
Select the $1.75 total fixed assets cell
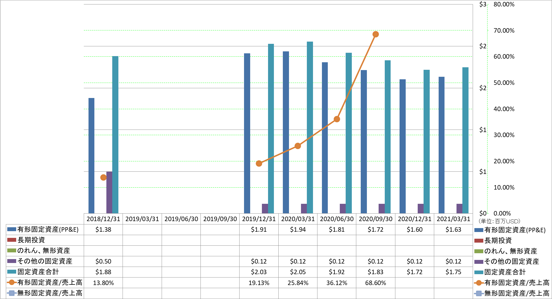click(x=453, y=272)
